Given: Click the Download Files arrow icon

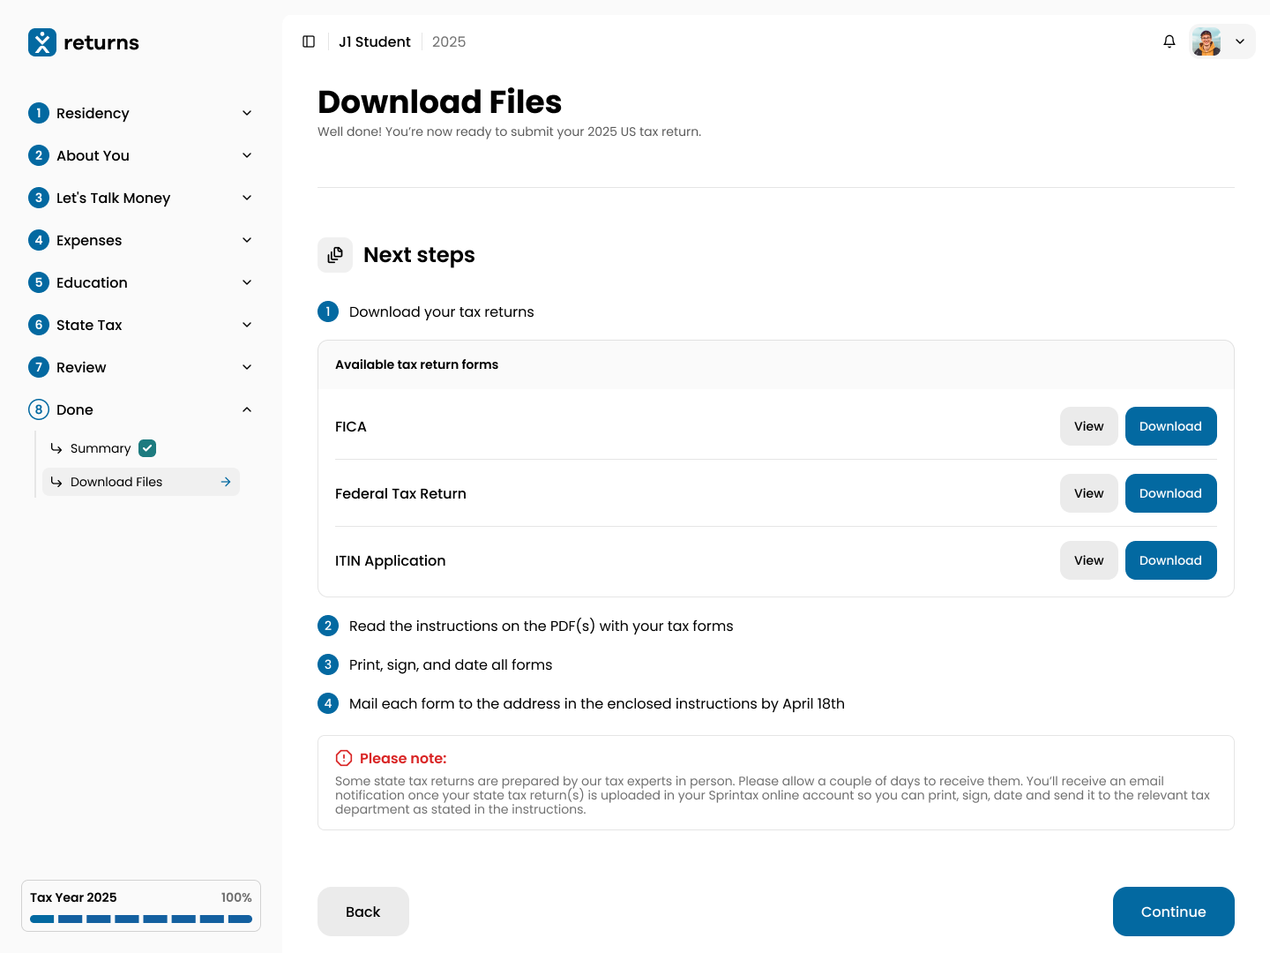Looking at the screenshot, I should tap(226, 482).
